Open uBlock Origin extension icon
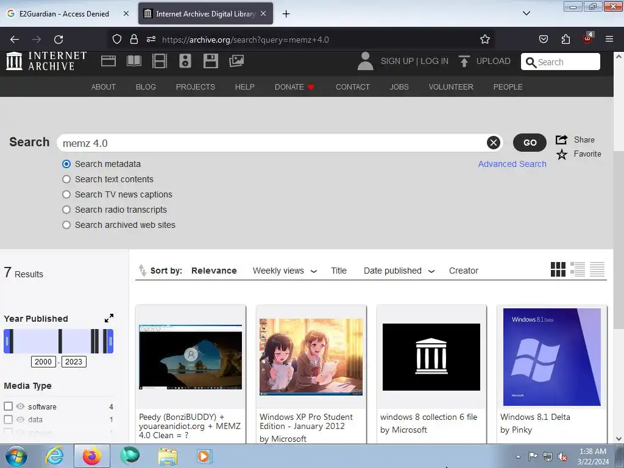This screenshot has width=624, height=468. click(x=588, y=38)
